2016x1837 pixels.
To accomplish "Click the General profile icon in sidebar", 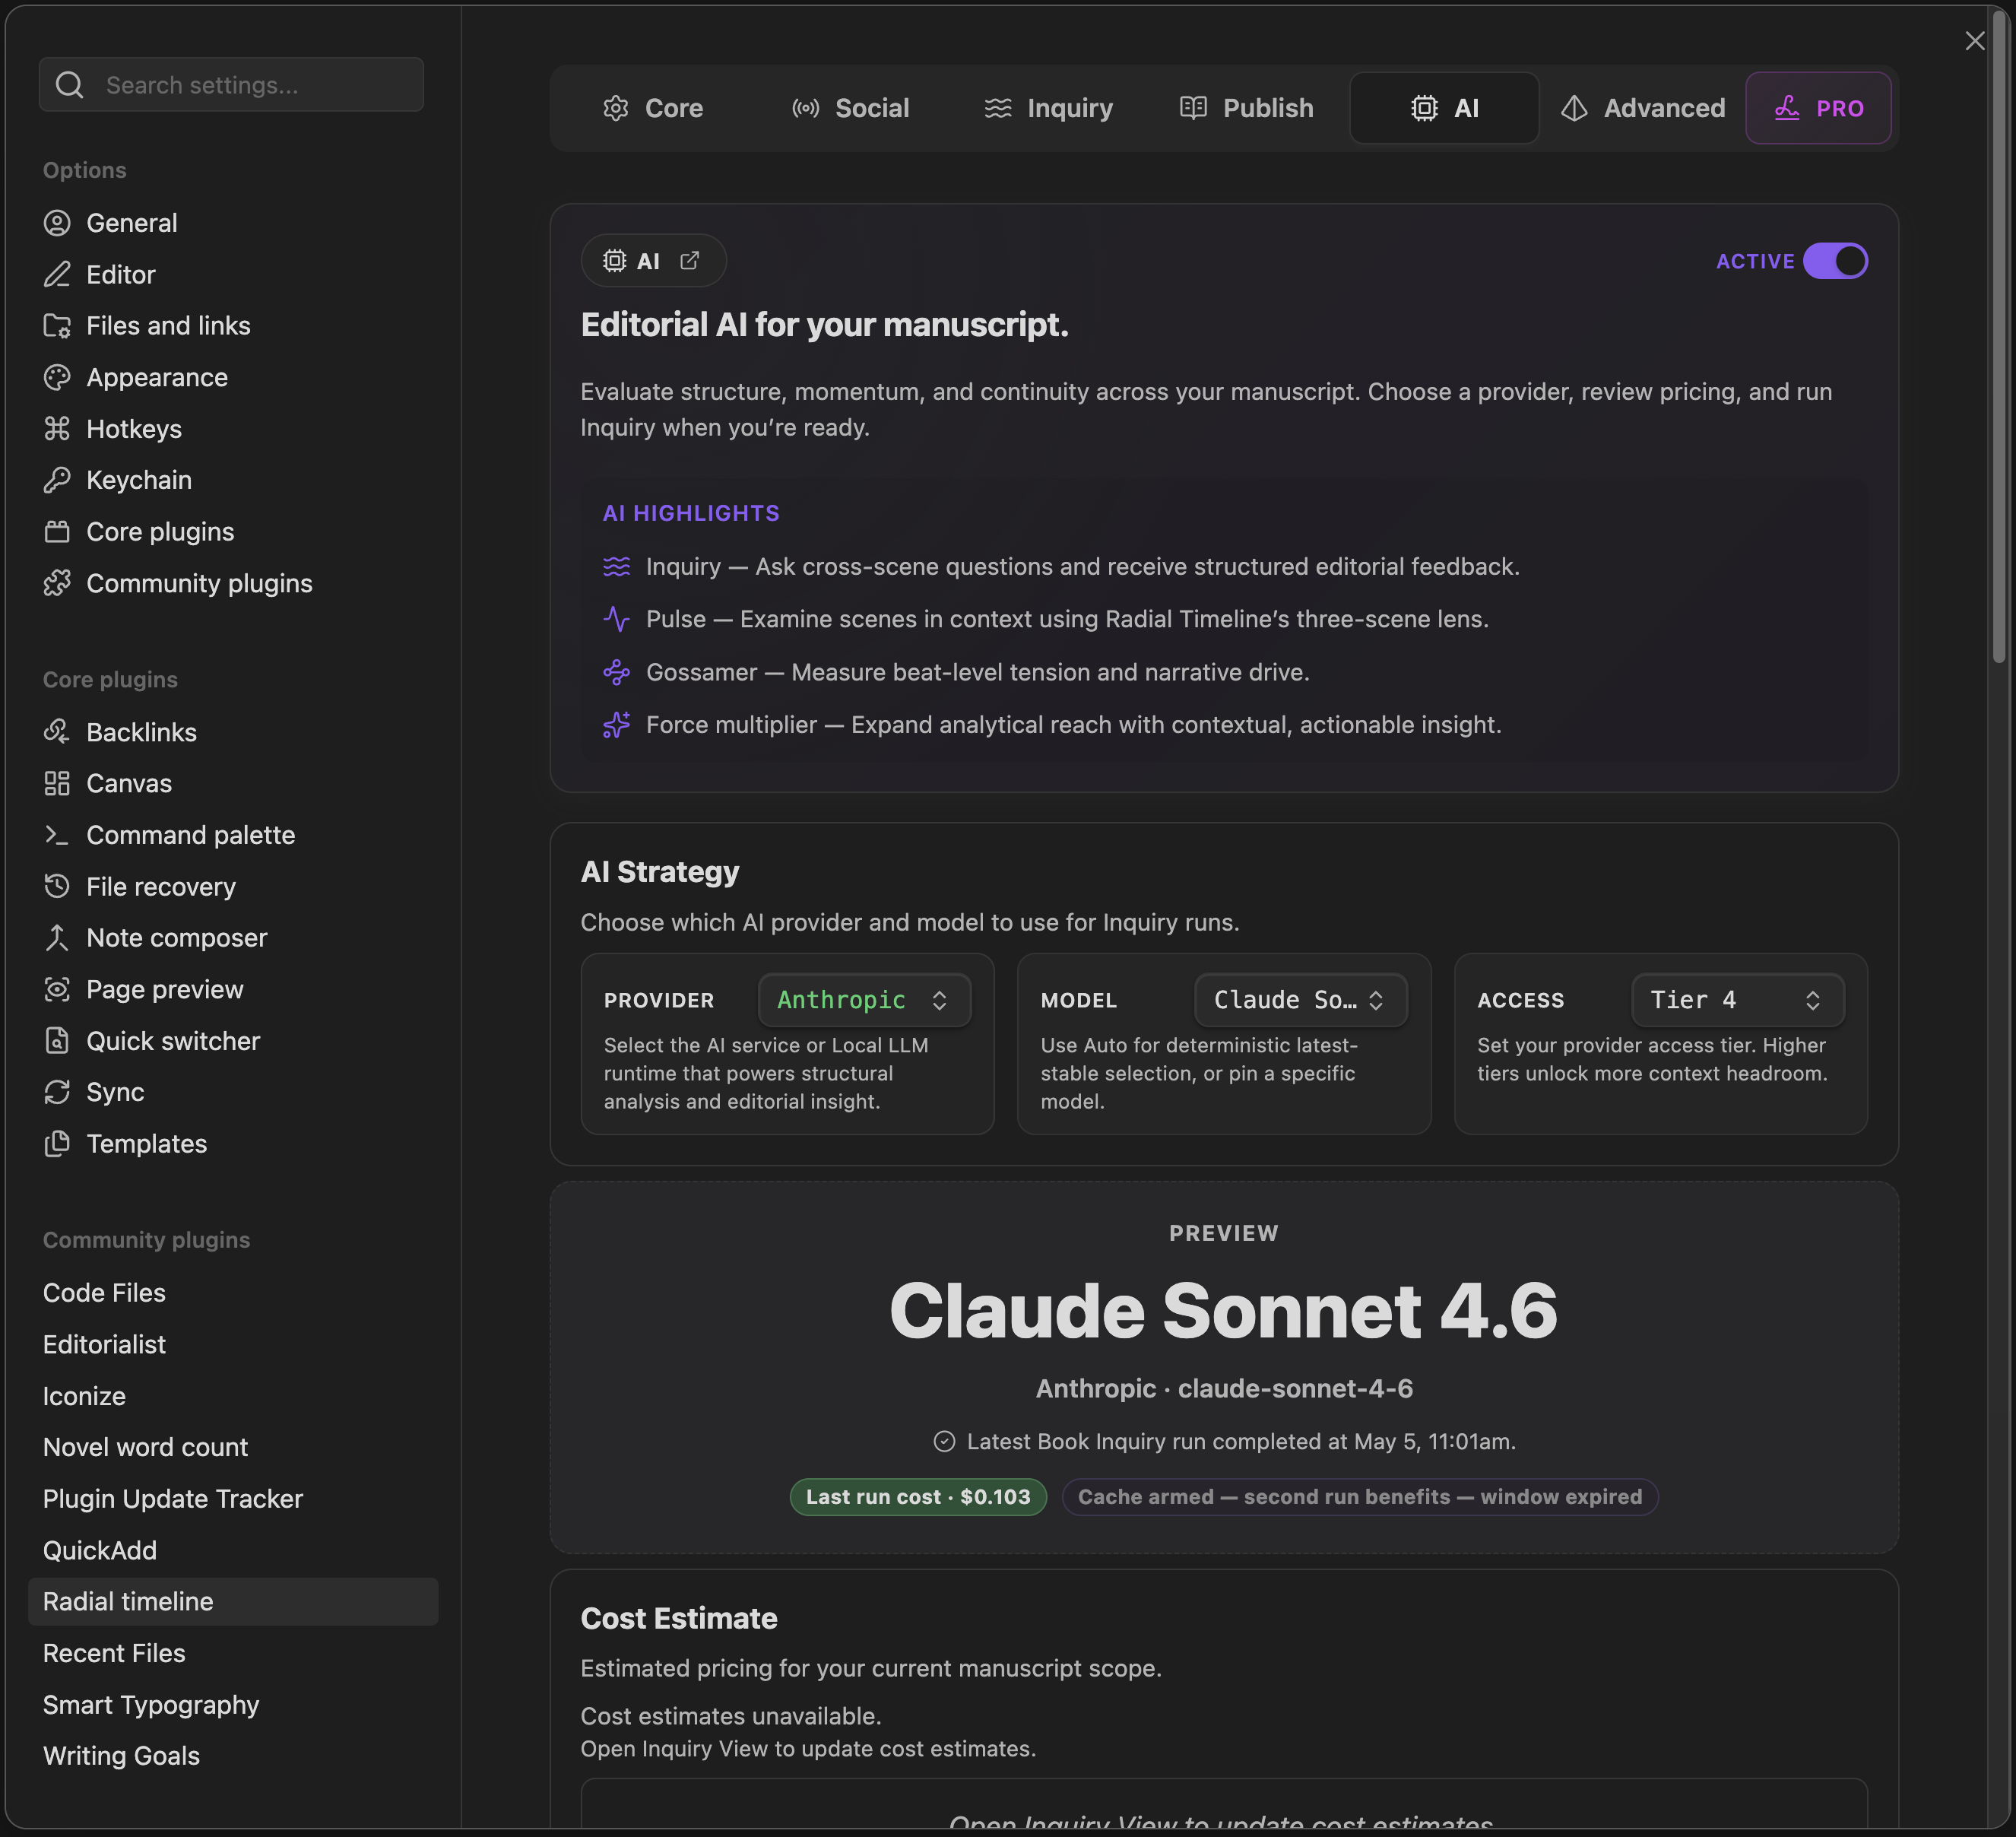I will pyautogui.click(x=57, y=223).
